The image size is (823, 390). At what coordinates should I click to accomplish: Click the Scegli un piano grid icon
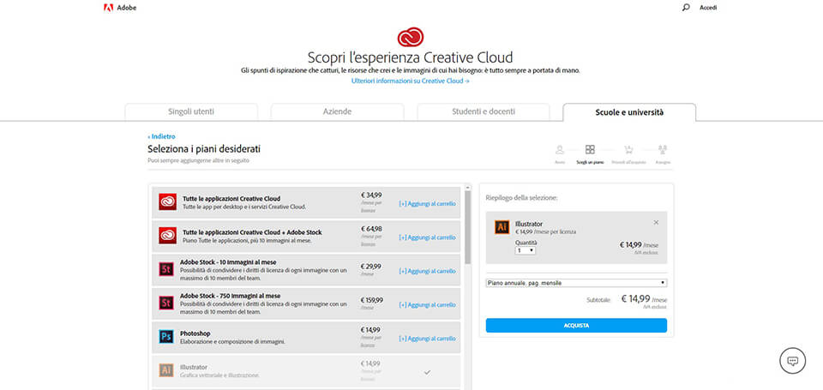590,150
